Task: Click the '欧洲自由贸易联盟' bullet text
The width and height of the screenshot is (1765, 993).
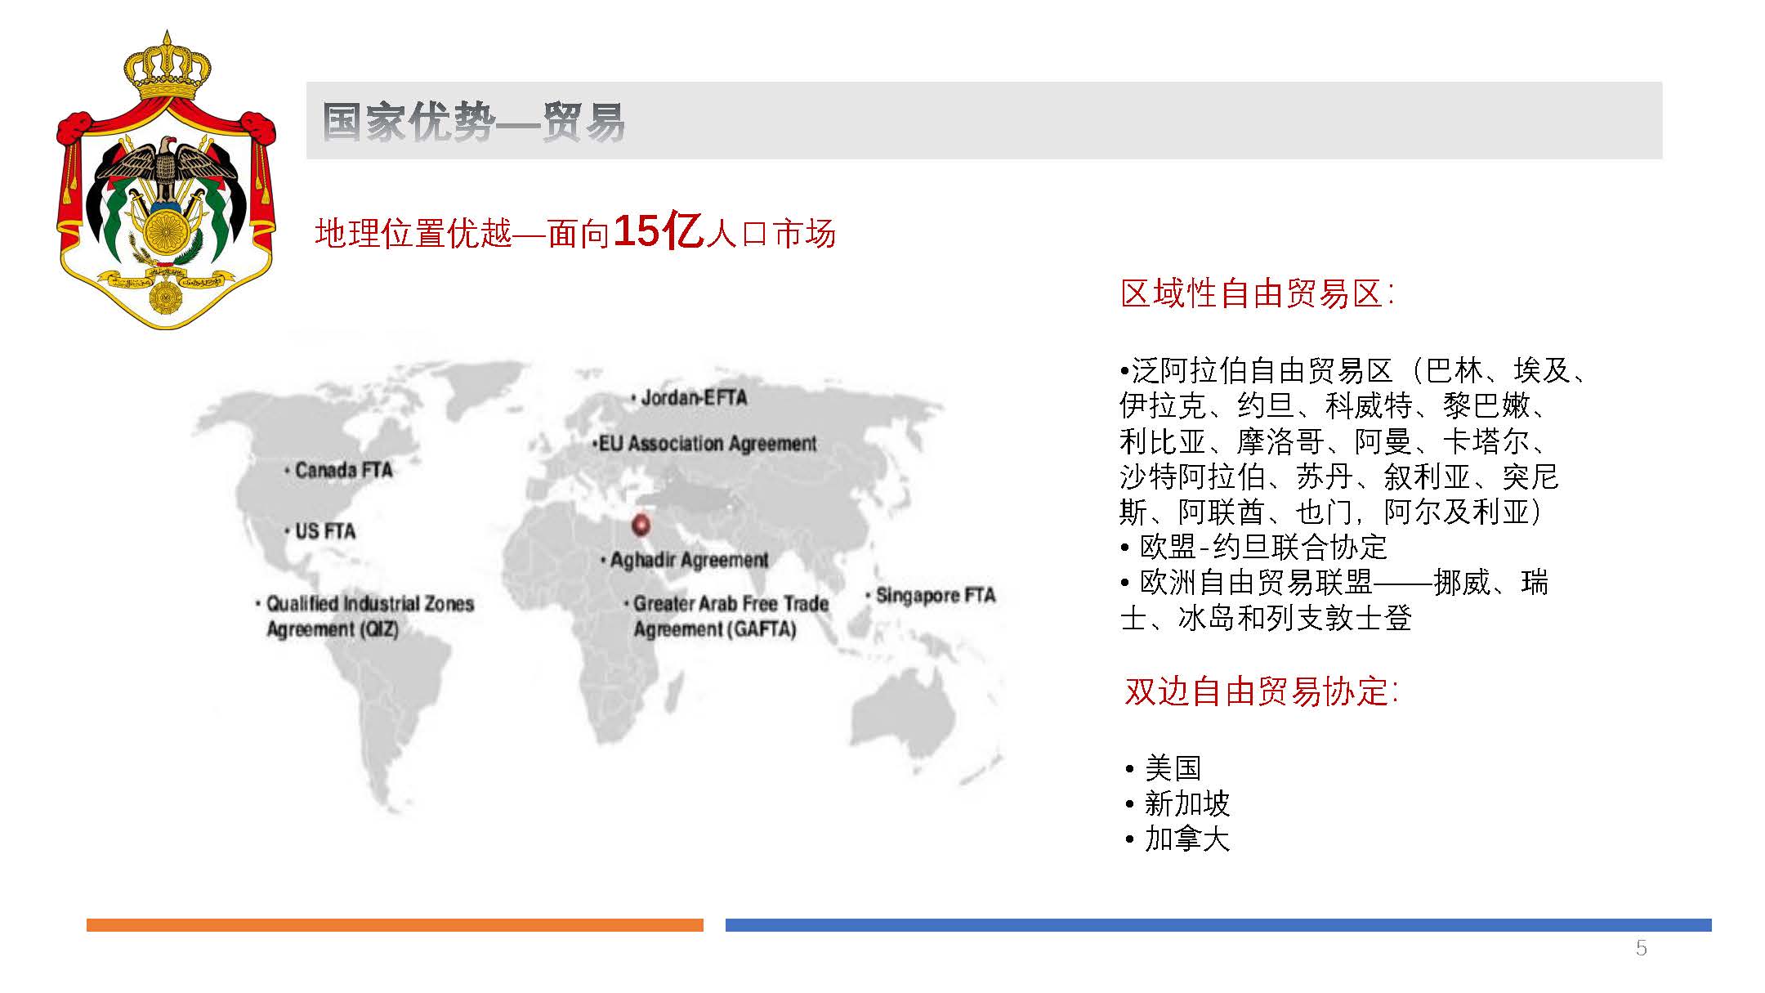Action: [x=1334, y=600]
